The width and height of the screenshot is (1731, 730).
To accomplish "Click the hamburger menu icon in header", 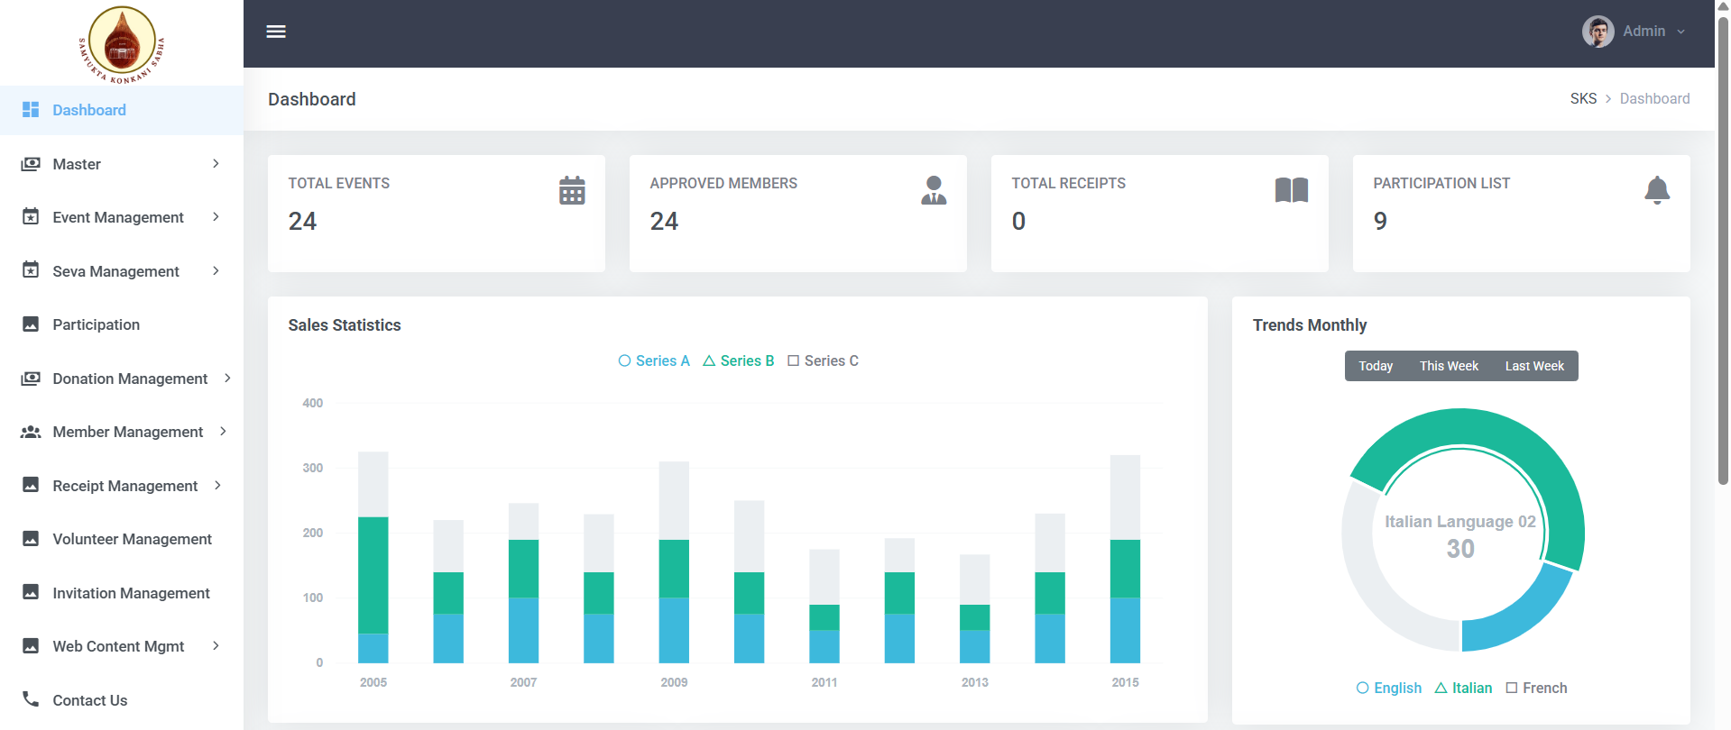I will coord(276,32).
